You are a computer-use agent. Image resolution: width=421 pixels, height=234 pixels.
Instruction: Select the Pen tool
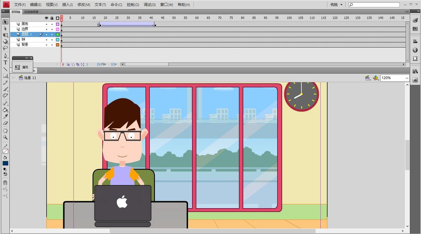pos(5,56)
